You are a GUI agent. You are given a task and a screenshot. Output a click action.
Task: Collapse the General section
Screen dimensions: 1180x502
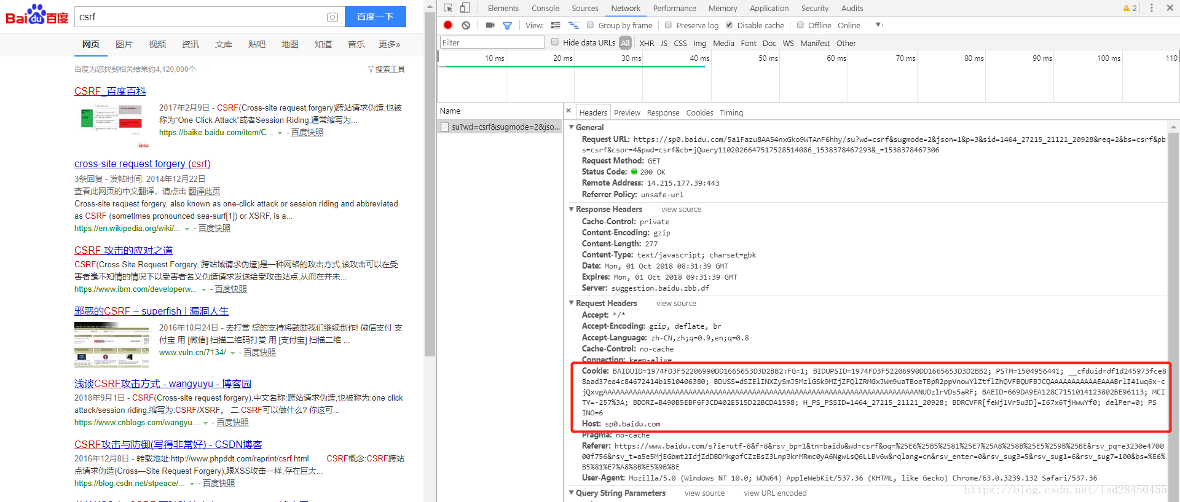[572, 127]
